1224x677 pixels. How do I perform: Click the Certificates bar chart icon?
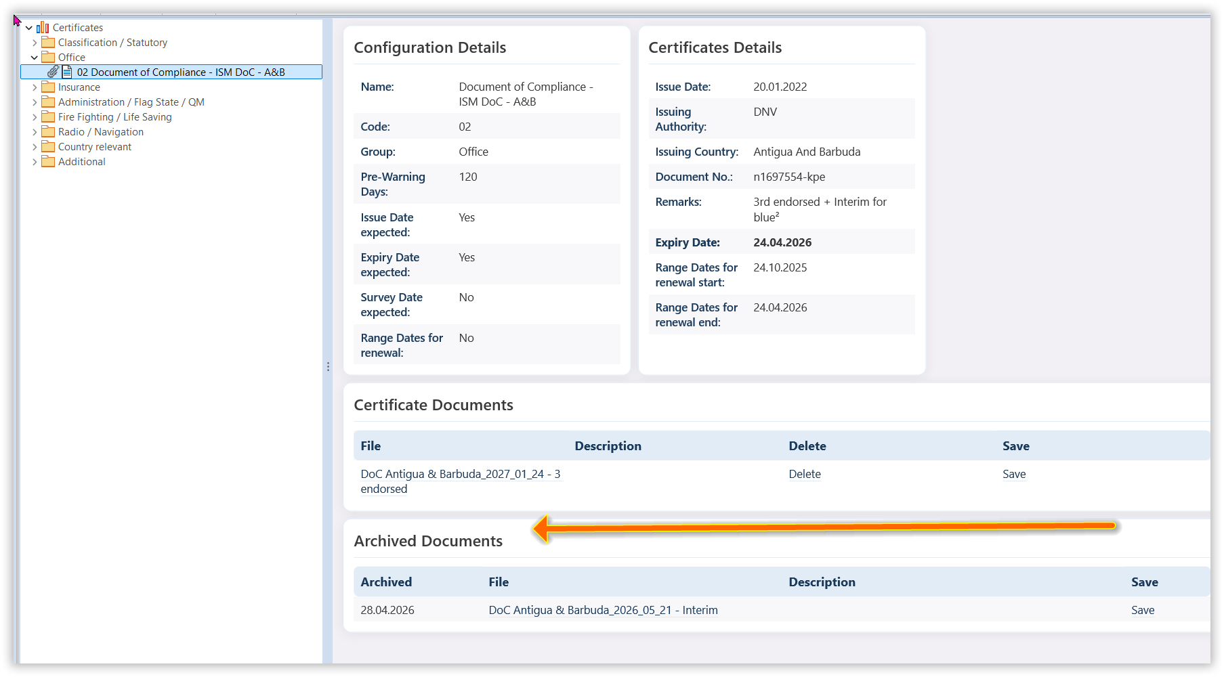[x=43, y=27]
